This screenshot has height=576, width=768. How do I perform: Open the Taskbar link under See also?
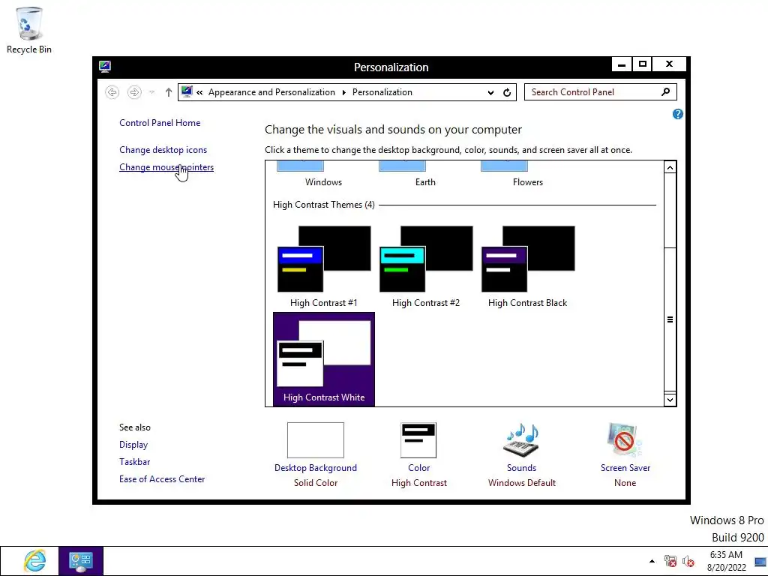(135, 462)
